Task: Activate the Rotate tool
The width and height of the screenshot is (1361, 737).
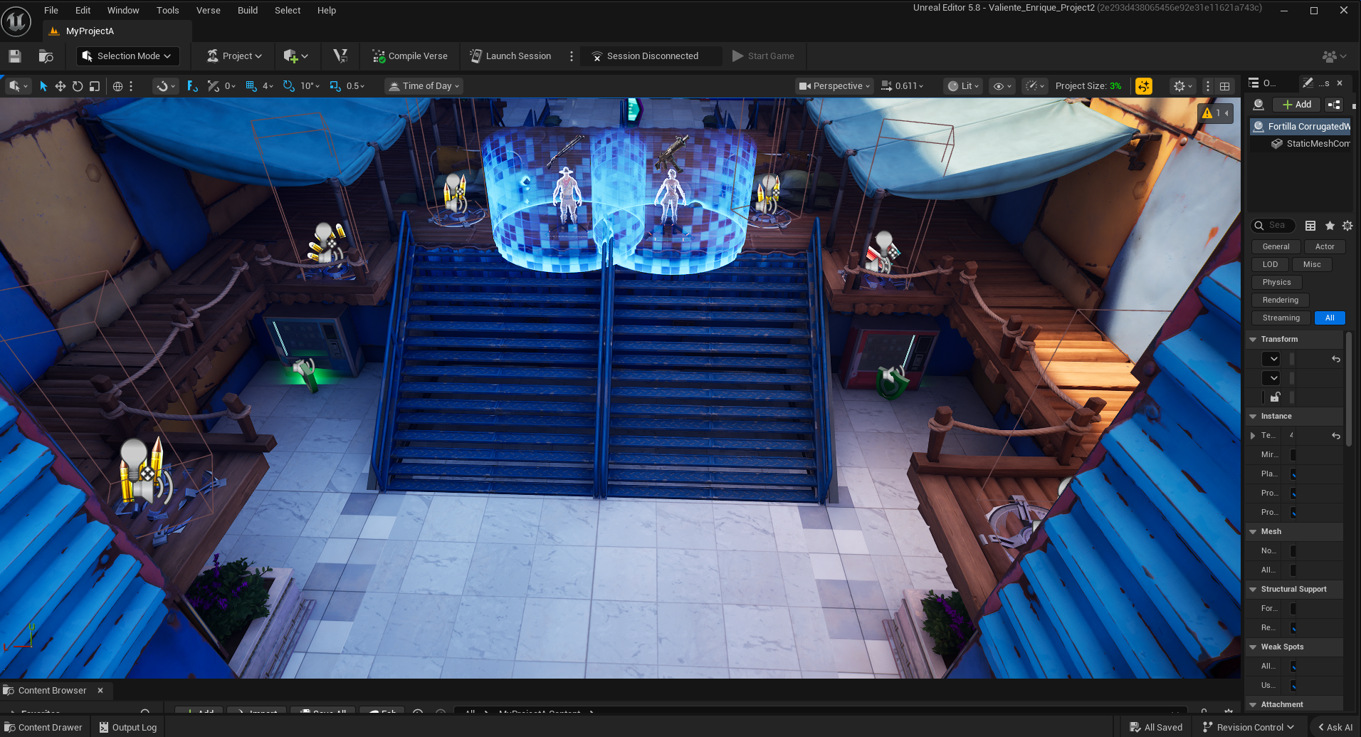Action: tap(78, 86)
